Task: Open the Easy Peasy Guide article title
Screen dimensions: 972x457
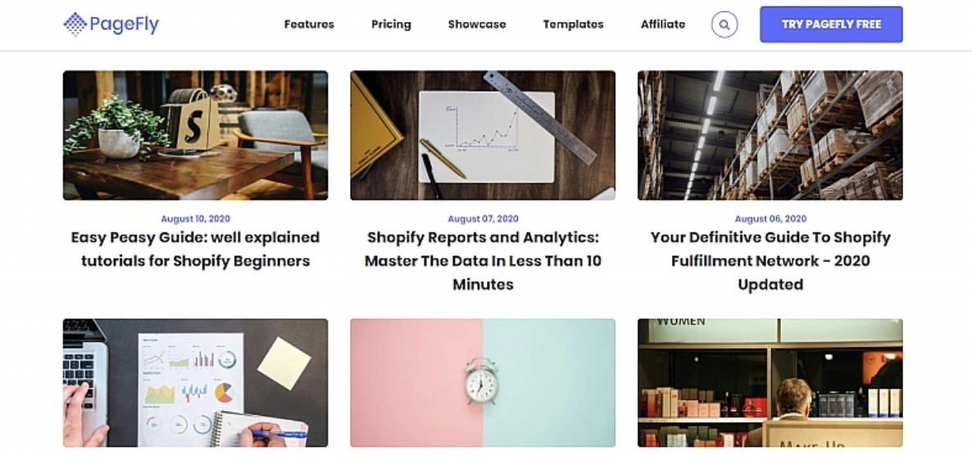Action: click(x=195, y=249)
